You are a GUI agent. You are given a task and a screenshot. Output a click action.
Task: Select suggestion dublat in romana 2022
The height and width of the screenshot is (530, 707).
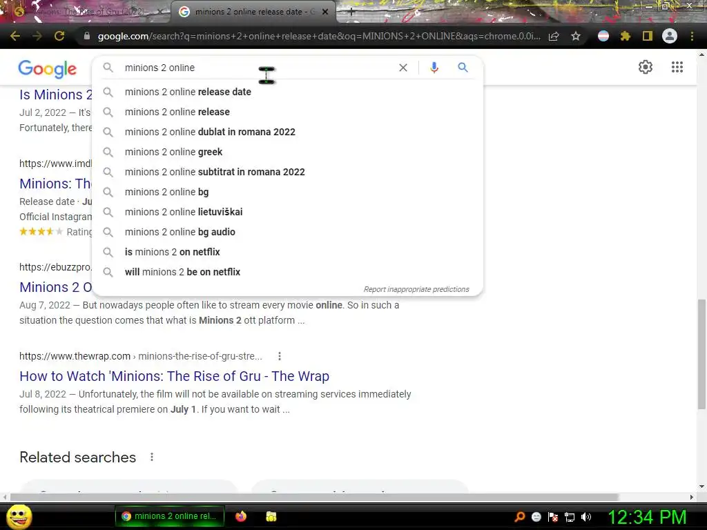(287, 132)
